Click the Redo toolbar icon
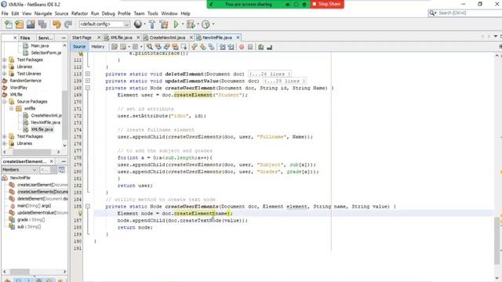This screenshot has width=502, height=282. (x=68, y=24)
